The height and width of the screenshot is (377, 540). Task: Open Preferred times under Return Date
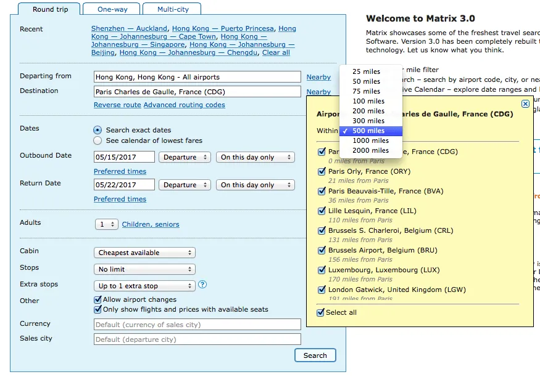point(120,200)
